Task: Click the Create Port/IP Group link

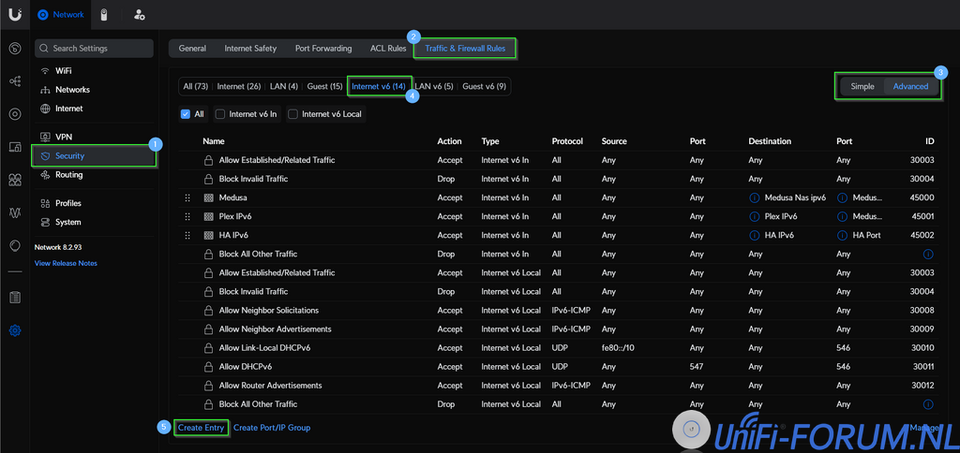Action: click(272, 428)
